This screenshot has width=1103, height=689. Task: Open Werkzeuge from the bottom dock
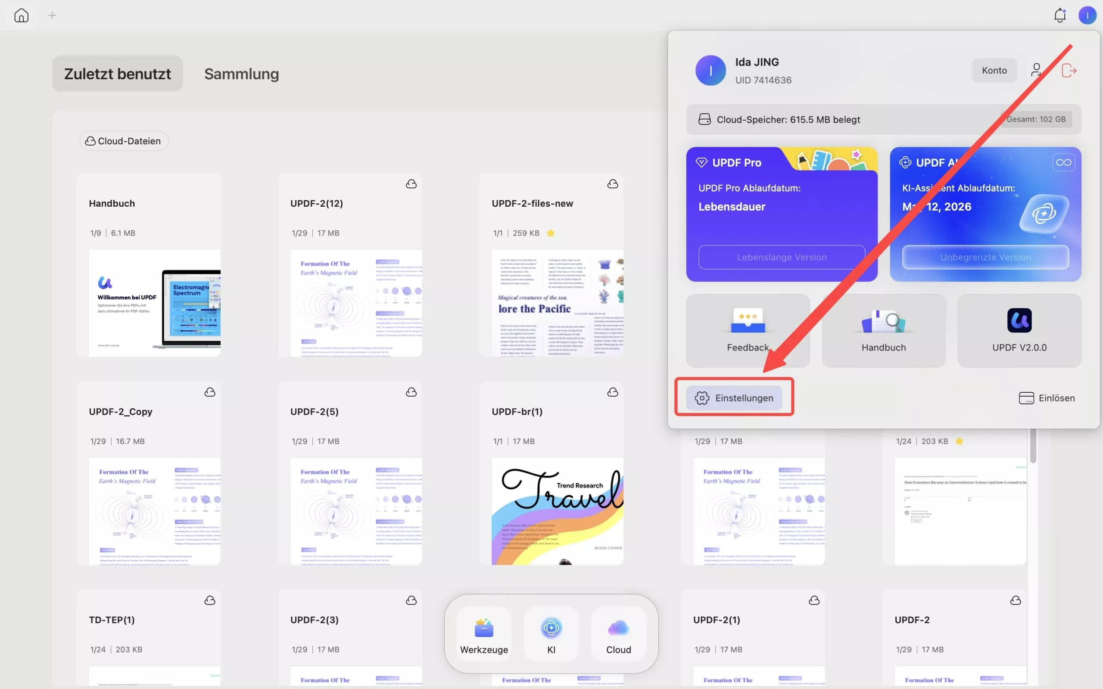click(x=483, y=634)
